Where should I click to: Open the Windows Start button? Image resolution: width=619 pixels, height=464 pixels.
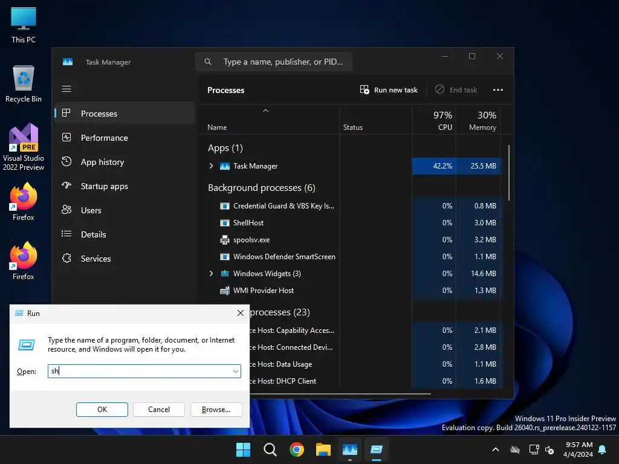243,449
